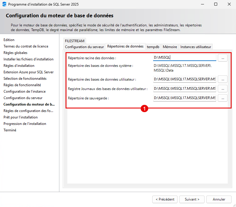Select Sélection de fonctionnalités step

point(25,79)
